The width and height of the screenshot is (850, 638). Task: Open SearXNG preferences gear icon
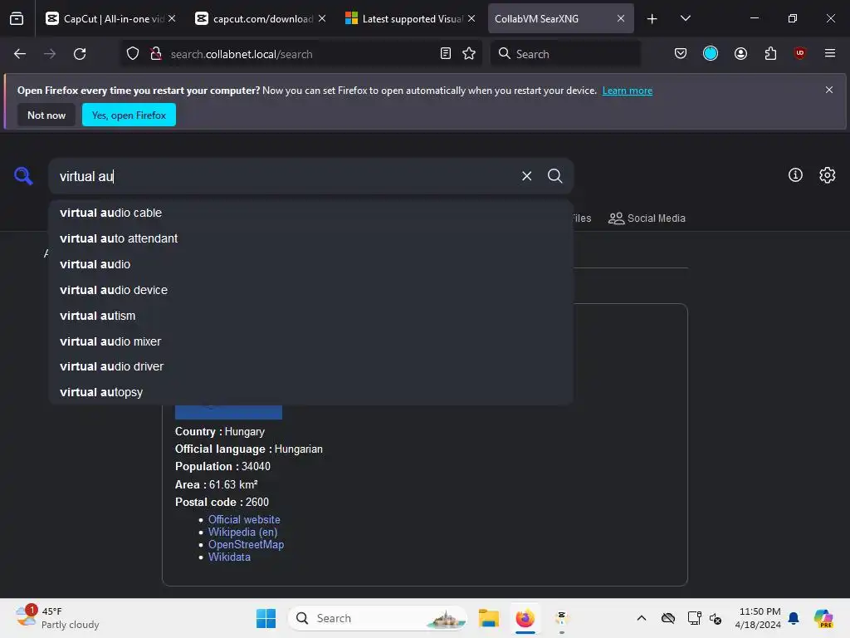828,174
